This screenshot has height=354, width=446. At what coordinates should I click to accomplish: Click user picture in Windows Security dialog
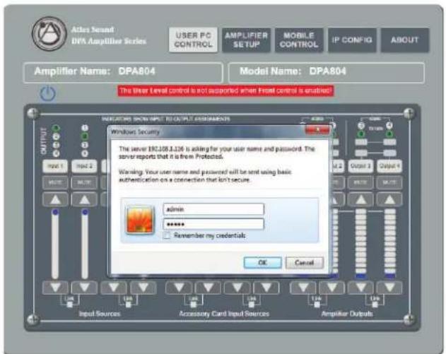pyautogui.click(x=140, y=220)
